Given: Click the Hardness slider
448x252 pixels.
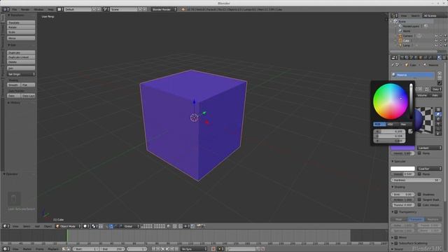Looking at the screenshot, I should pyautogui.click(x=416, y=181).
